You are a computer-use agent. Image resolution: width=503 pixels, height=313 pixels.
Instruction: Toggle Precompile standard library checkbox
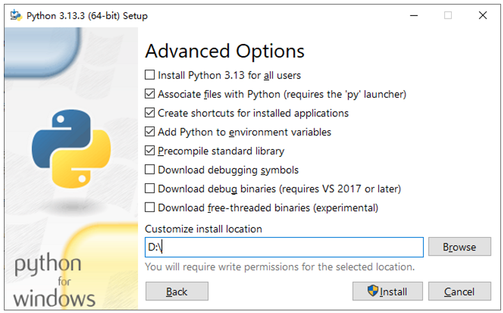(x=150, y=151)
